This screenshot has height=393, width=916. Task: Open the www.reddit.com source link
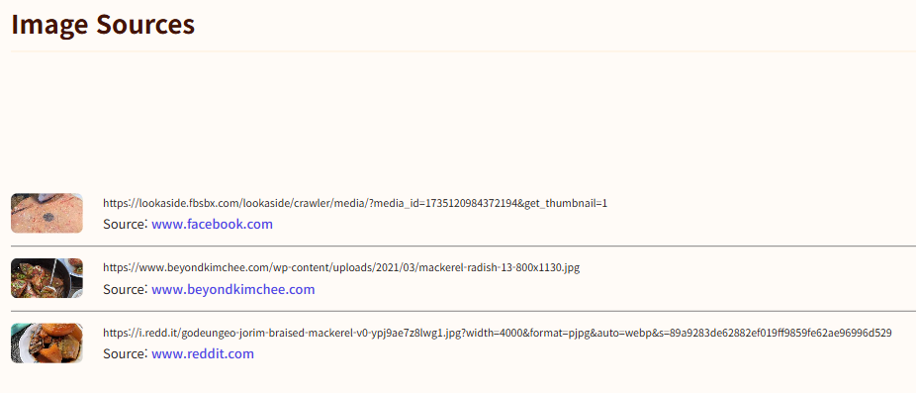click(x=203, y=353)
